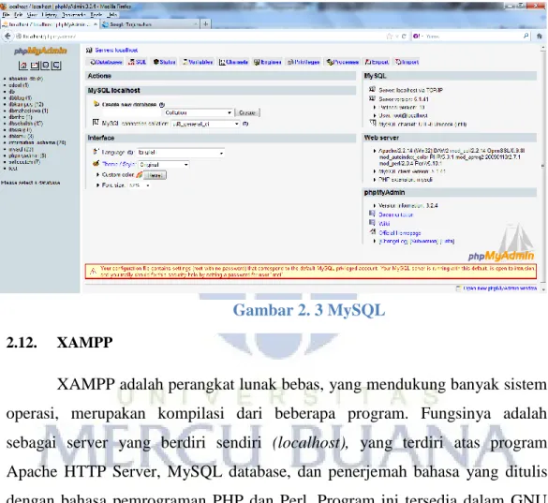Image resolution: width=548 pixels, height=503 pixels.
Task: Select the phpmyadmin database in sidebar
Action: (27, 155)
